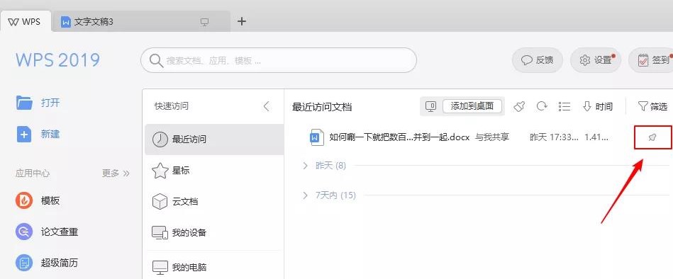
Task: Click 新建 to create a new document
Action: (x=50, y=134)
